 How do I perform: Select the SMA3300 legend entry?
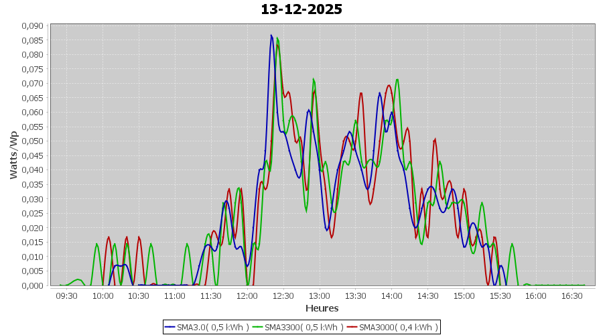(x=304, y=327)
